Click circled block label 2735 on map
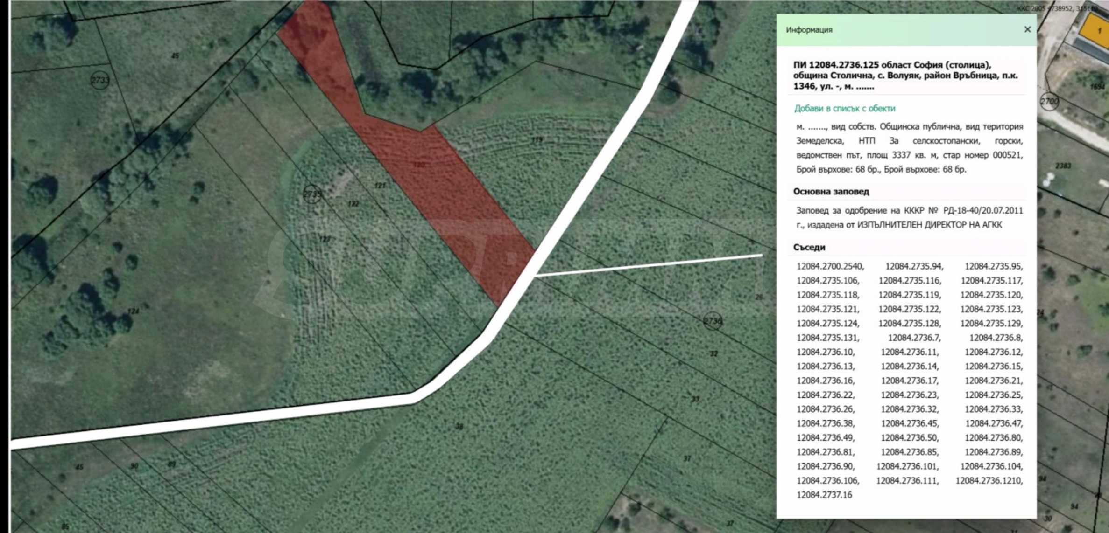The height and width of the screenshot is (533, 1109). pos(312,194)
